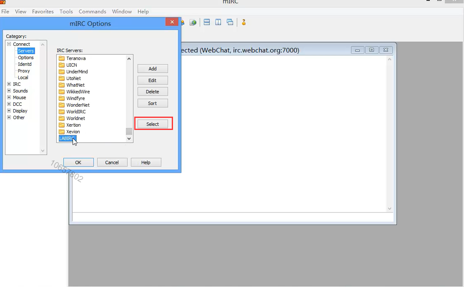
Task: Expand the Display category
Action: tap(9, 110)
